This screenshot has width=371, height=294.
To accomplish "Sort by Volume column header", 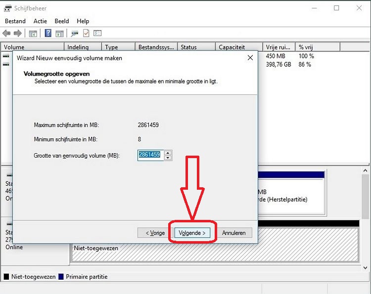I will point(33,47).
